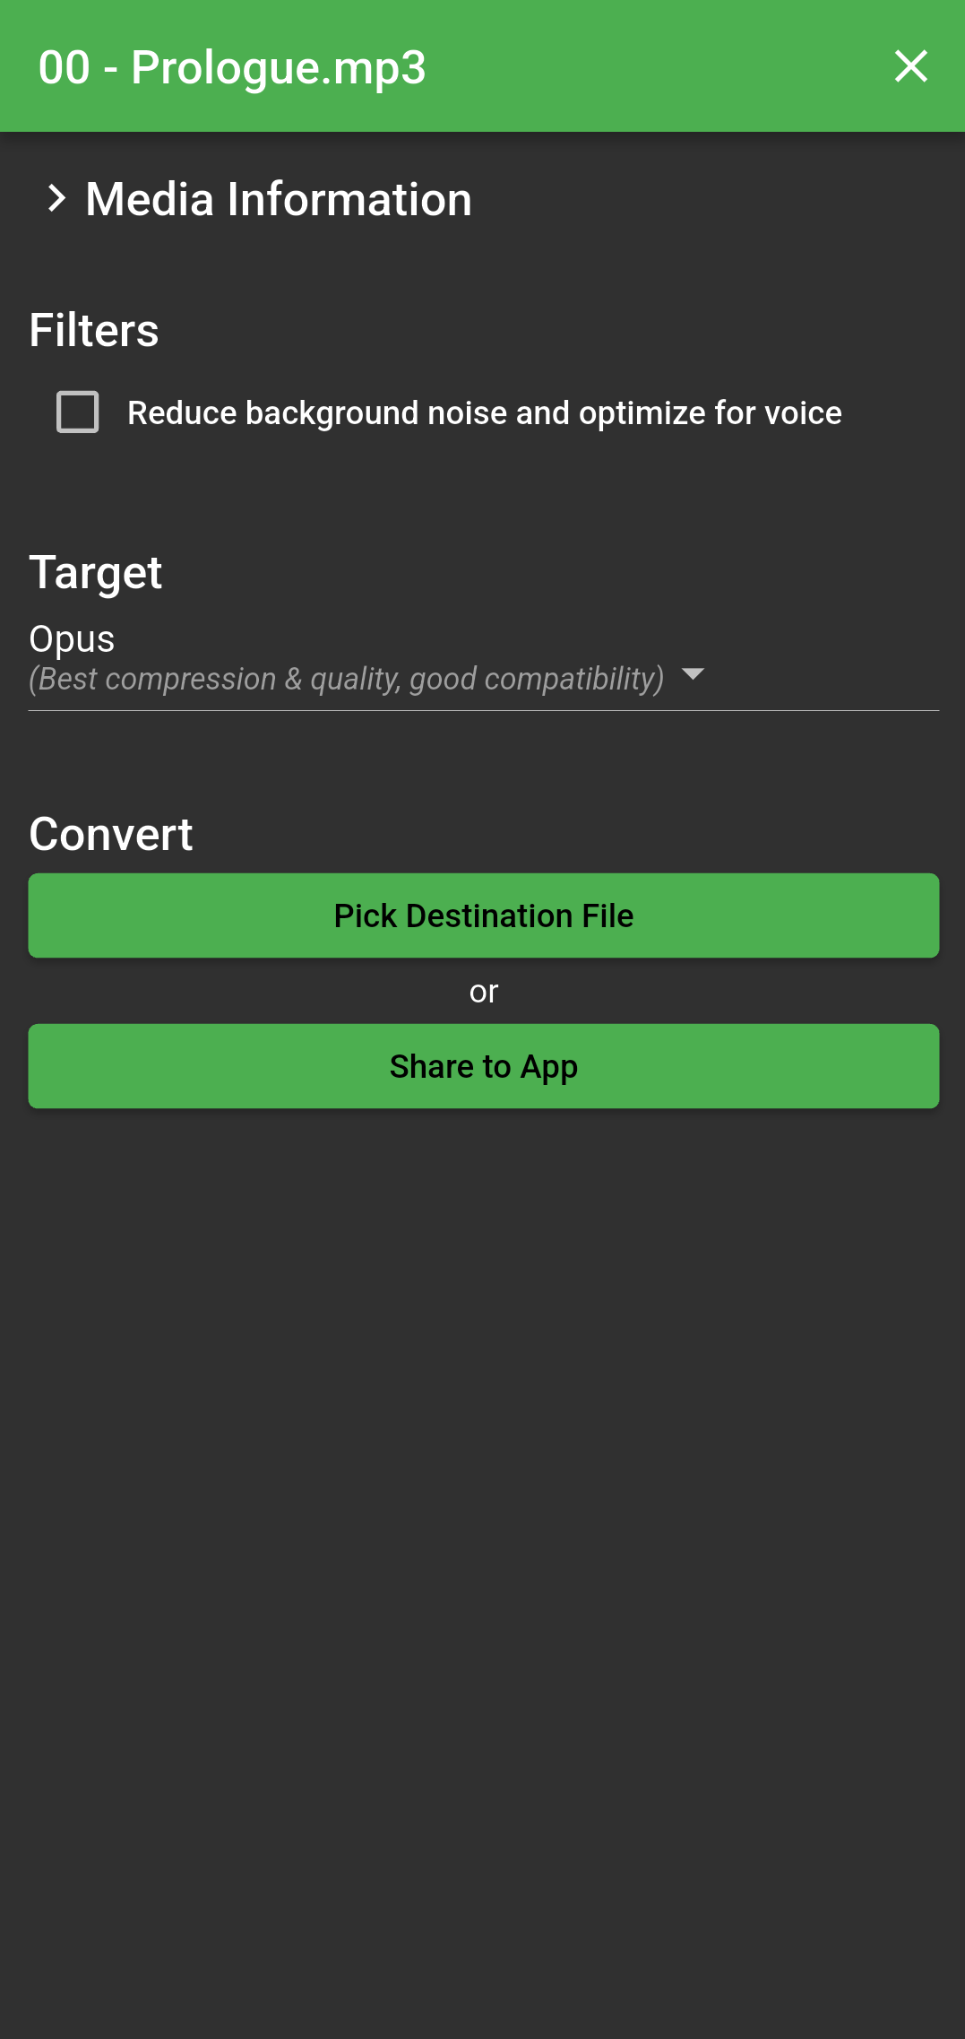
Task: Click the word 'Share' on the lower button
Action: [432, 1066]
